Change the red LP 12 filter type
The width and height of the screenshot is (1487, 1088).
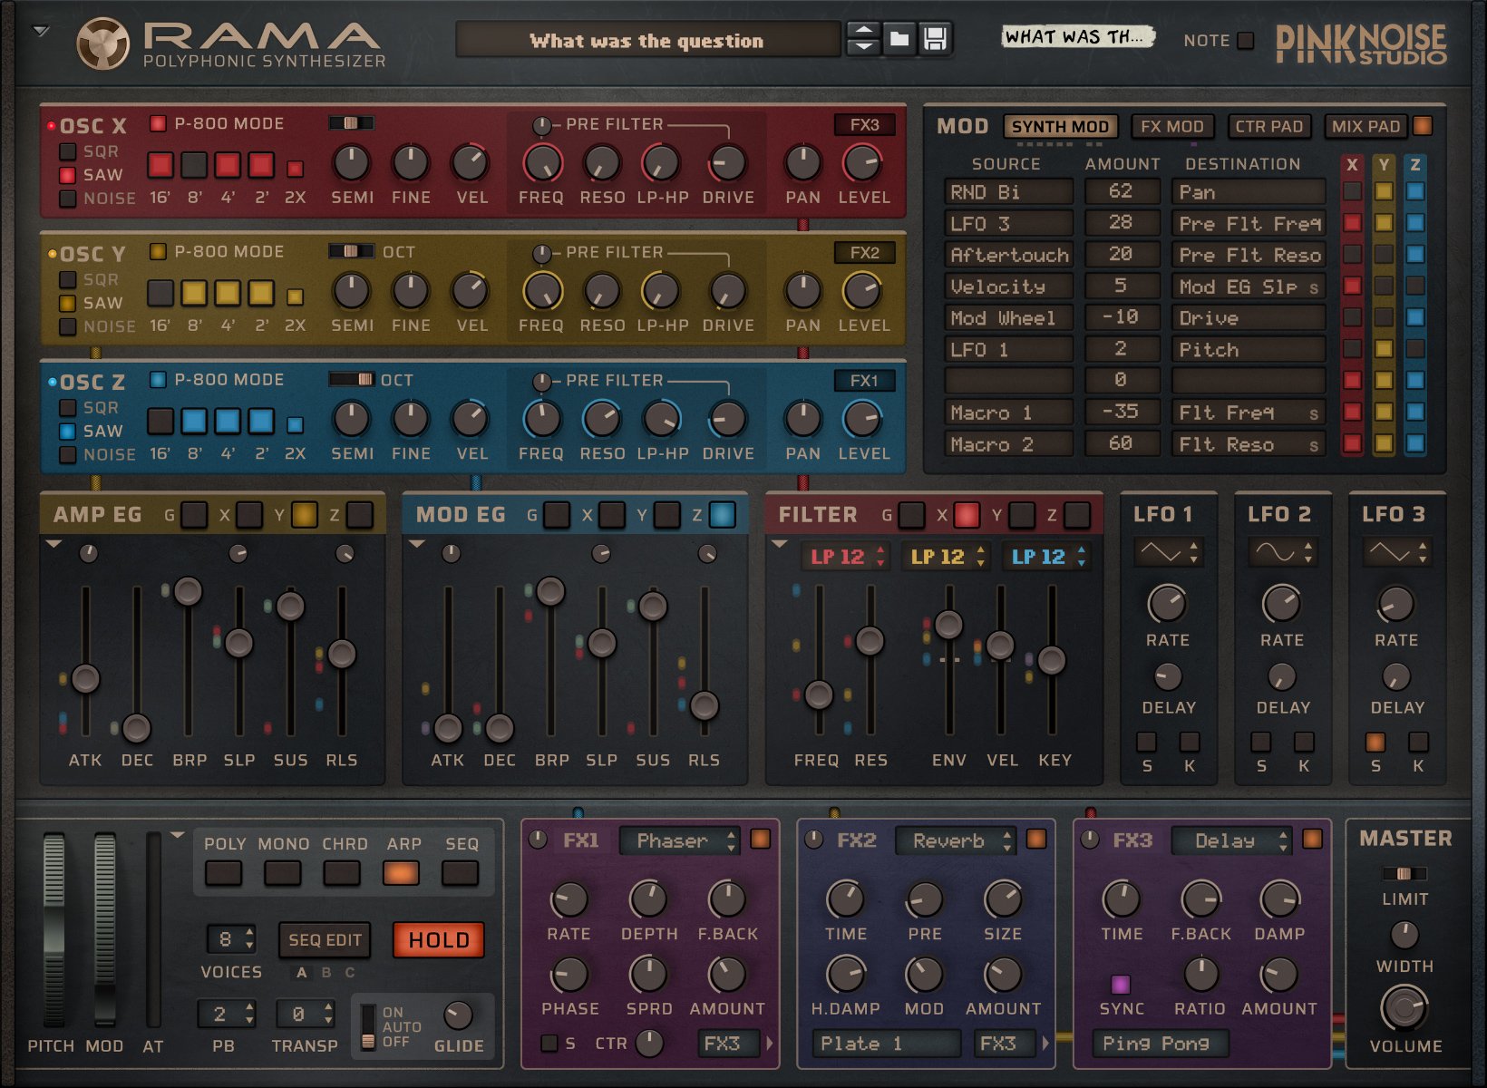coord(845,557)
